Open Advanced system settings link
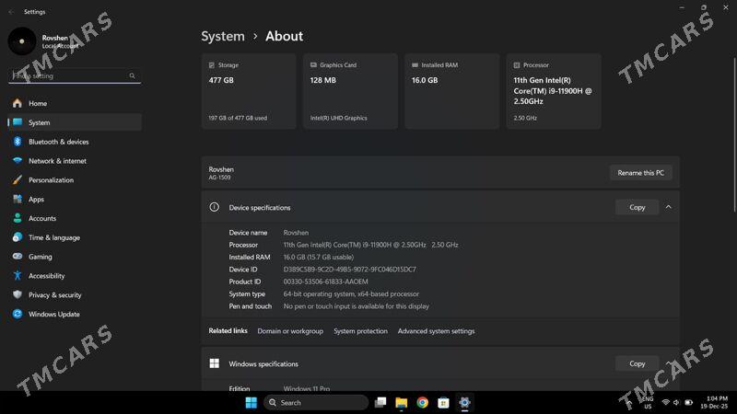The height and width of the screenshot is (414, 737). pyautogui.click(x=436, y=331)
